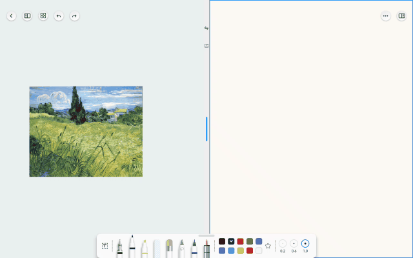This screenshot has height=258, width=413.
Task: Click the Van Gogh landscape painting image
Action: point(86,132)
